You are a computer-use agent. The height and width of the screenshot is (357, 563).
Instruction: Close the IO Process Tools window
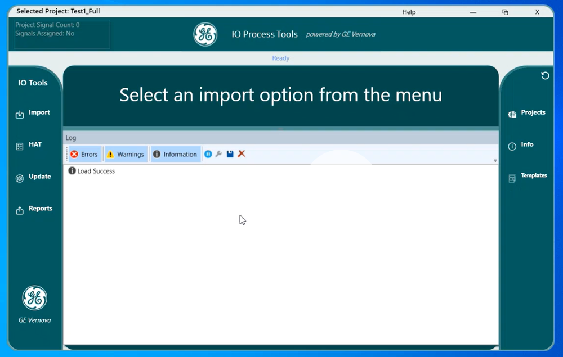pyautogui.click(x=537, y=12)
